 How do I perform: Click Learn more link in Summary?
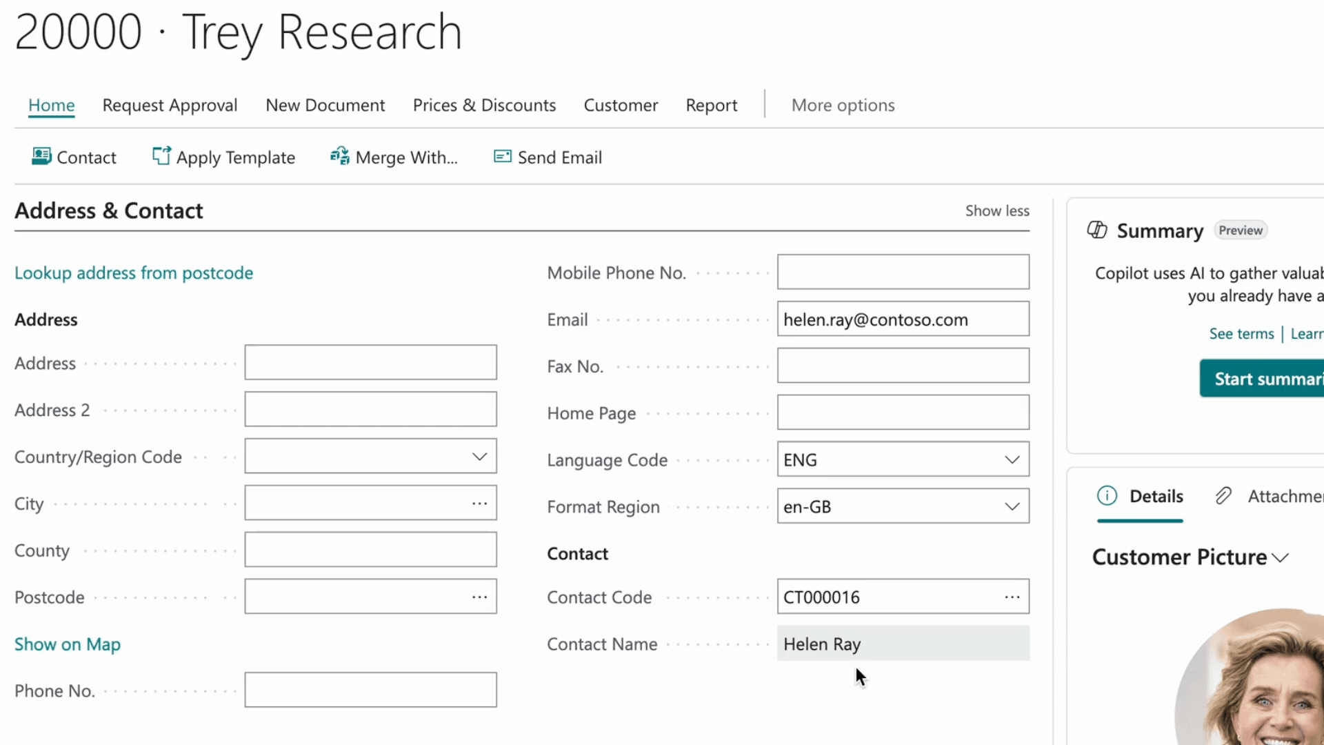1307,333
